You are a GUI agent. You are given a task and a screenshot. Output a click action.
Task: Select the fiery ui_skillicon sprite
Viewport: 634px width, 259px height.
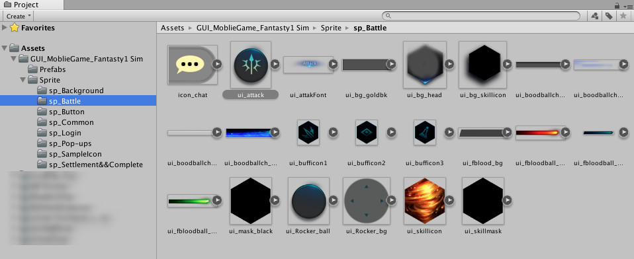(x=425, y=200)
